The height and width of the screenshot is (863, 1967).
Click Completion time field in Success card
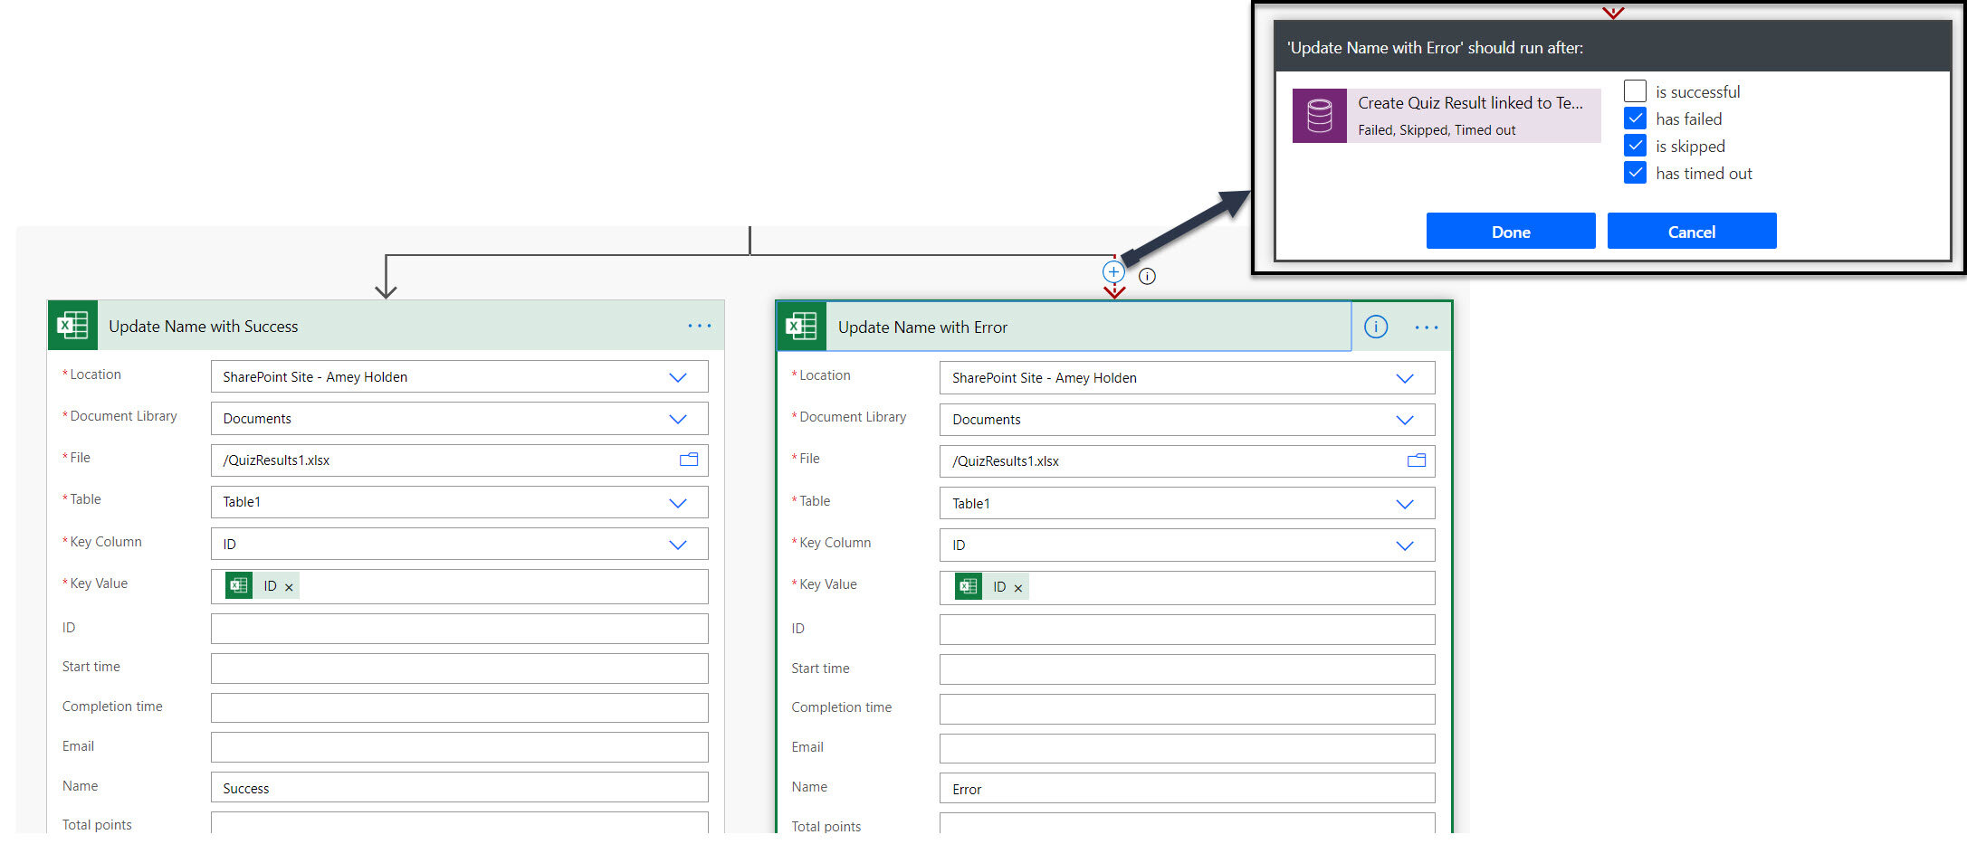(460, 707)
